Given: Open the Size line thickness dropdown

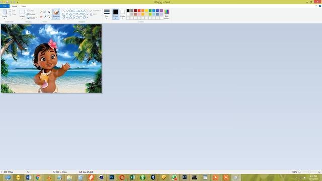Looking at the screenshot, I should [x=107, y=14].
